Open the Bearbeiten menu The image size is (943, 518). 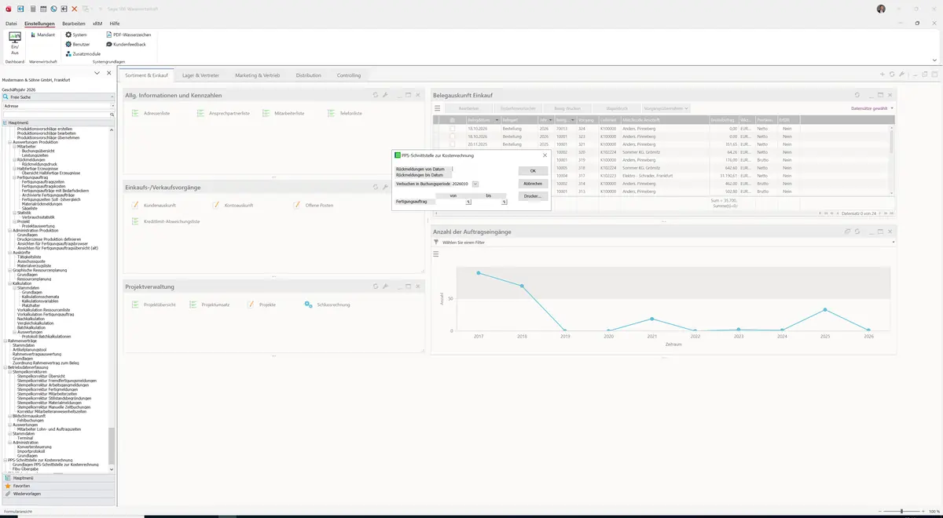coord(74,24)
